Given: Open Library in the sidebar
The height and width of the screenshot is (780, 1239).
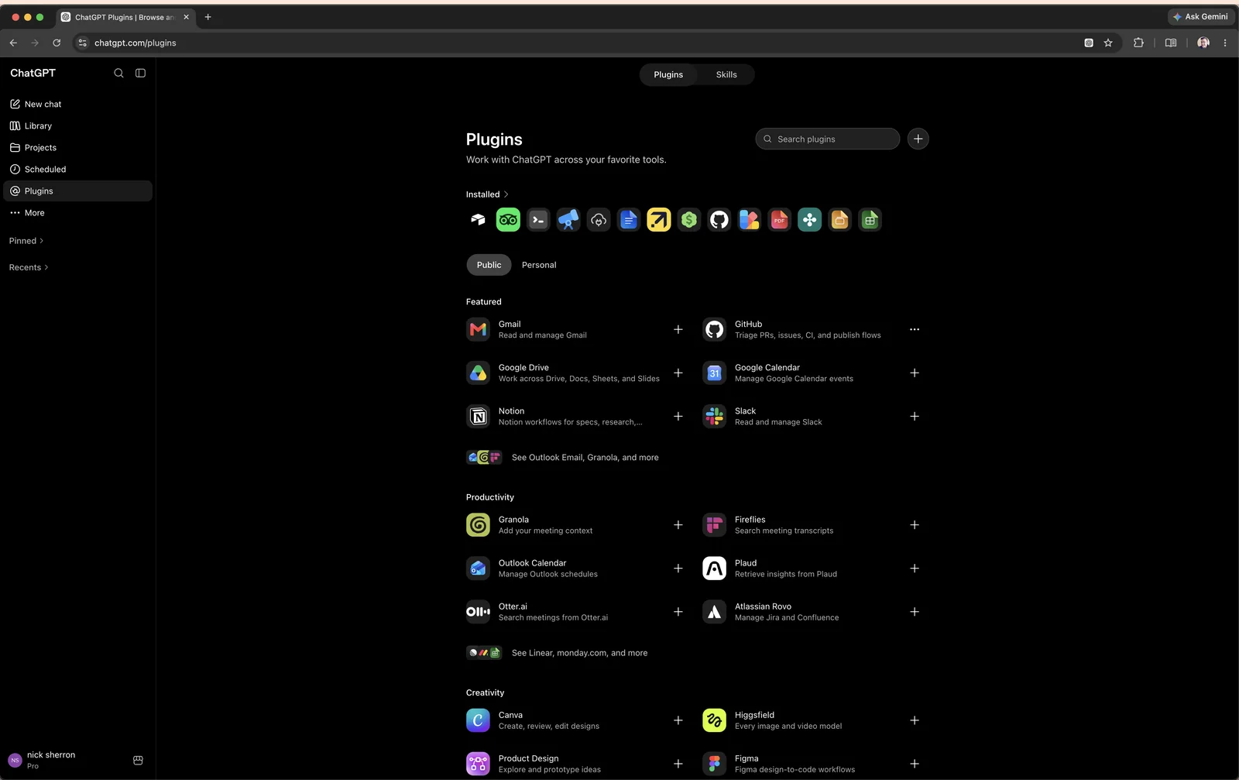Looking at the screenshot, I should (x=77, y=126).
